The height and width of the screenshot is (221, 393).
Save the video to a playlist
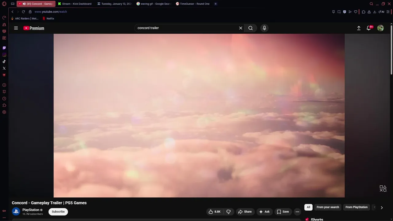pyautogui.click(x=283, y=212)
